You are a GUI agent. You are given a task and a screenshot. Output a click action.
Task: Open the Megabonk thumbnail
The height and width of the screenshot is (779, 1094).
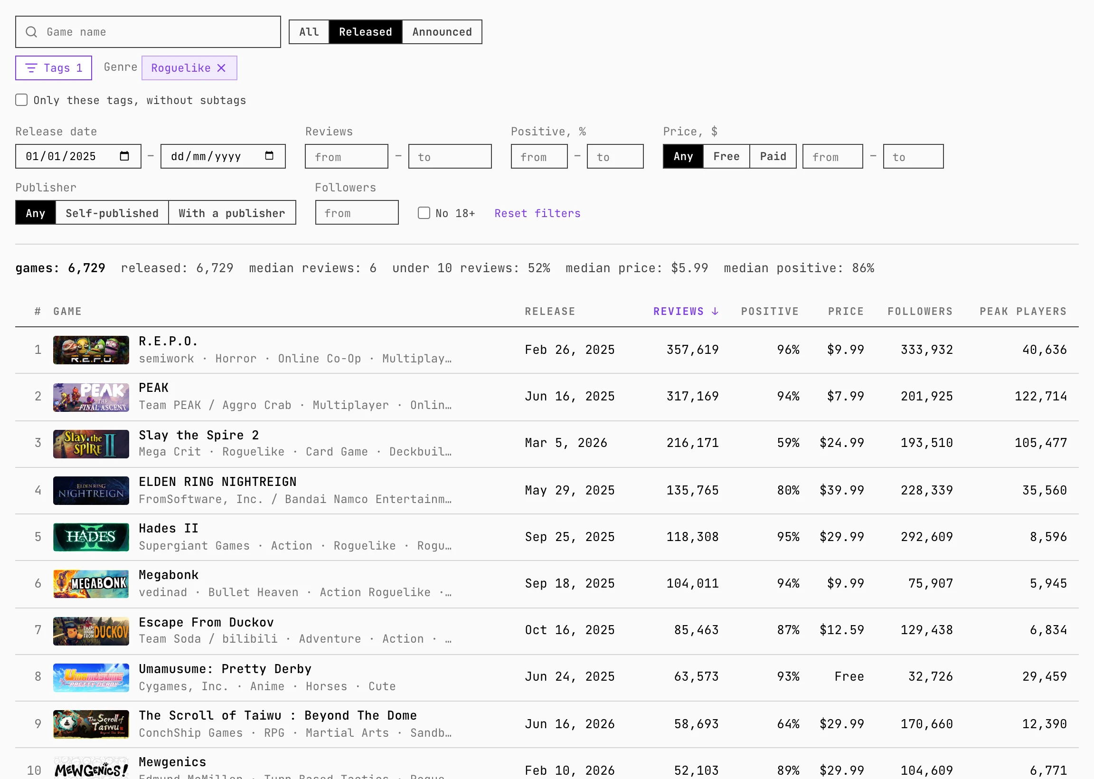[x=91, y=584]
